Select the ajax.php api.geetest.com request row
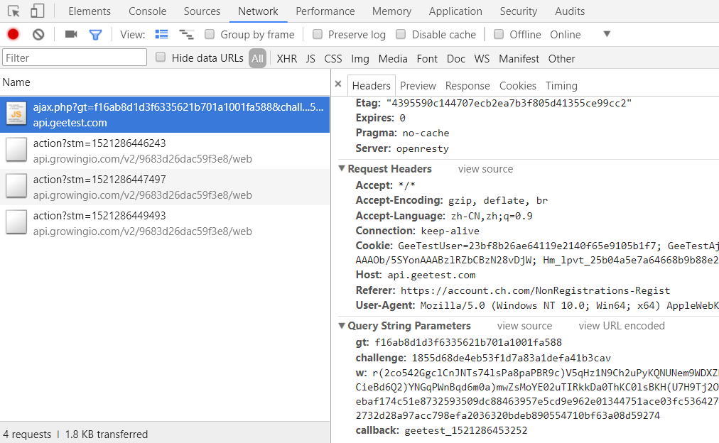The height and width of the screenshot is (443, 719). [x=165, y=114]
